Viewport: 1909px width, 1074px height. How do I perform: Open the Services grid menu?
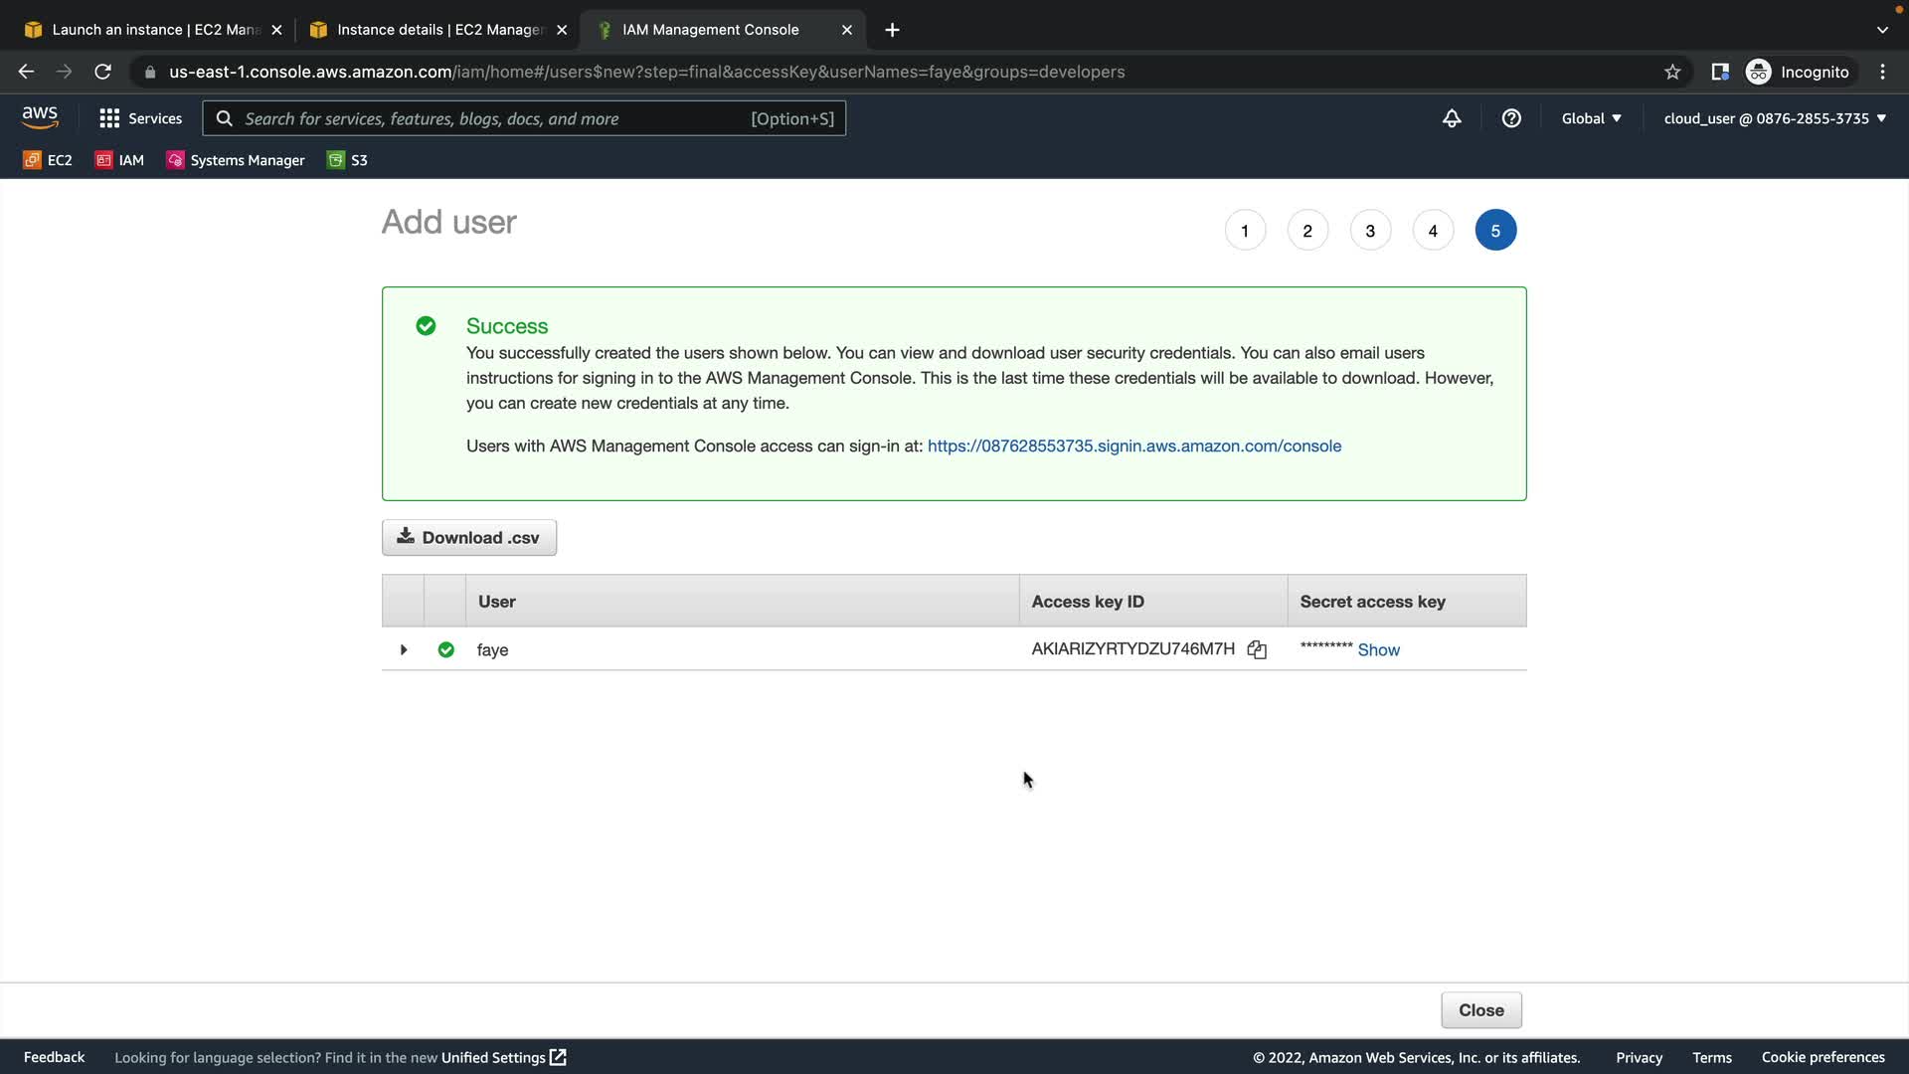pos(140,118)
